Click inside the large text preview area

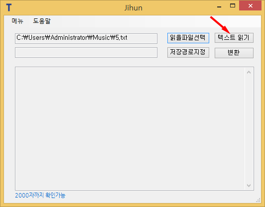(x=130, y=129)
